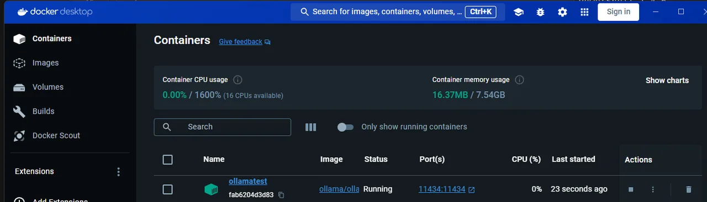The height and width of the screenshot is (202, 707).
Task: Open the ollama/olla image link
Action: (339, 189)
